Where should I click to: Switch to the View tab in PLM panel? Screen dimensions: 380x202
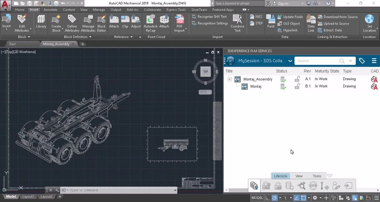point(299,176)
